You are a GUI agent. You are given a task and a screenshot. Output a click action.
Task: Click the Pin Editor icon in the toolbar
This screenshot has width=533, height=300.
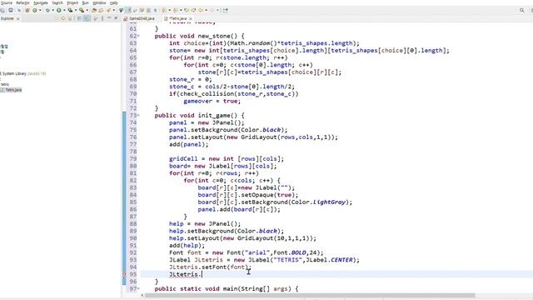click(225, 10)
